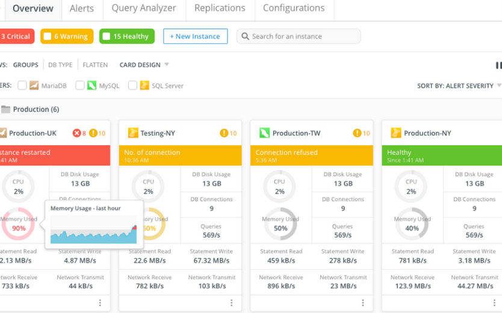Select the GROUPS view
Image resolution: width=502 pixels, height=313 pixels.
(x=26, y=65)
